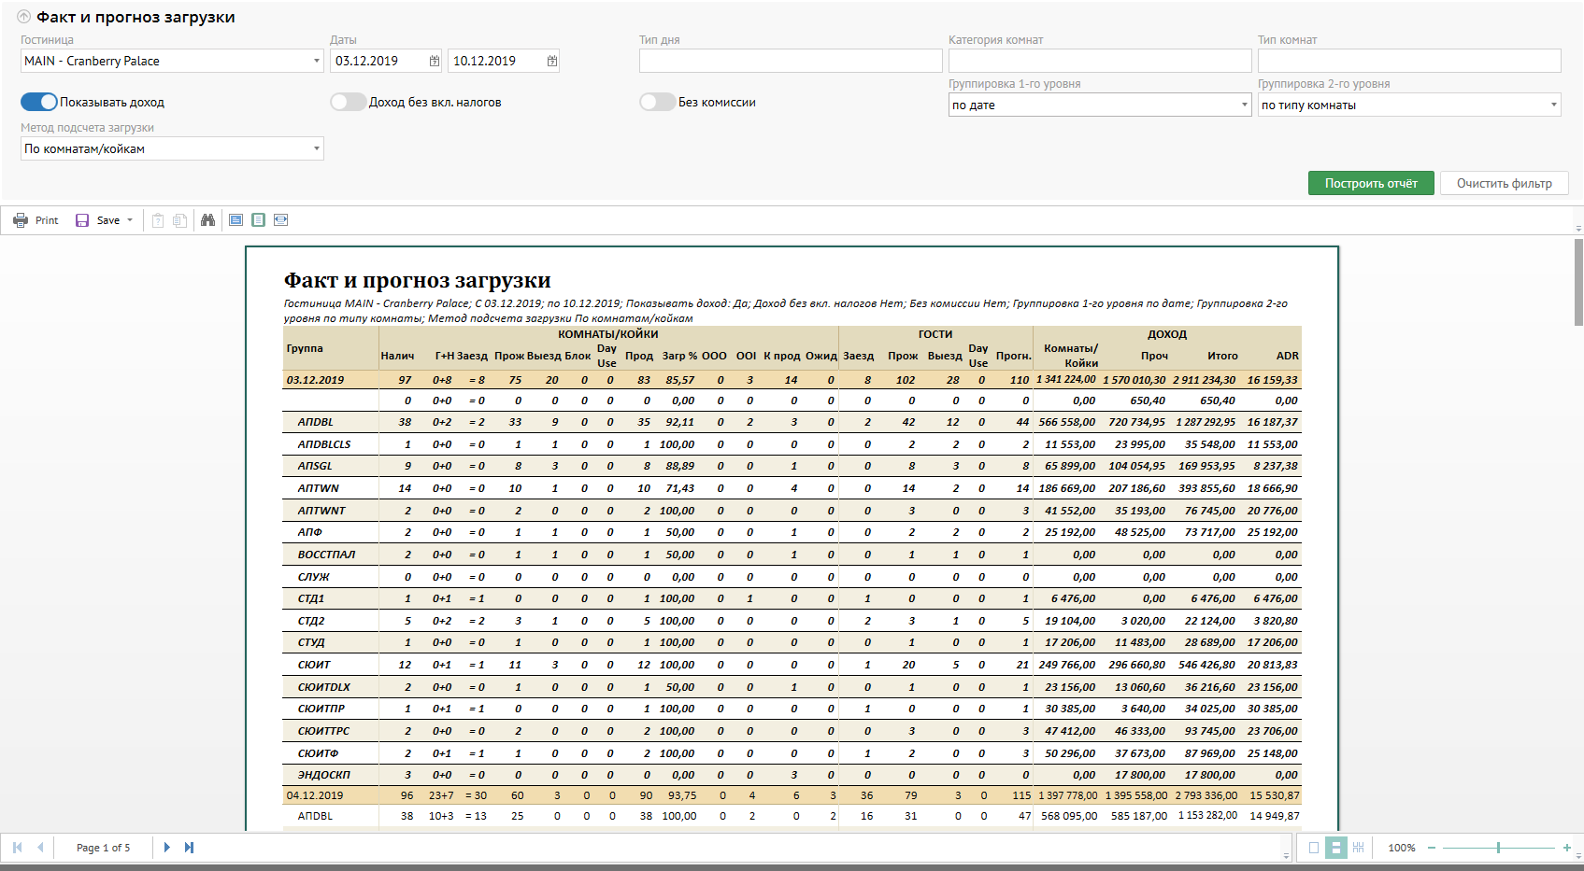Switch to full page view icon
The width and height of the screenshot is (1584, 871).
[258, 220]
